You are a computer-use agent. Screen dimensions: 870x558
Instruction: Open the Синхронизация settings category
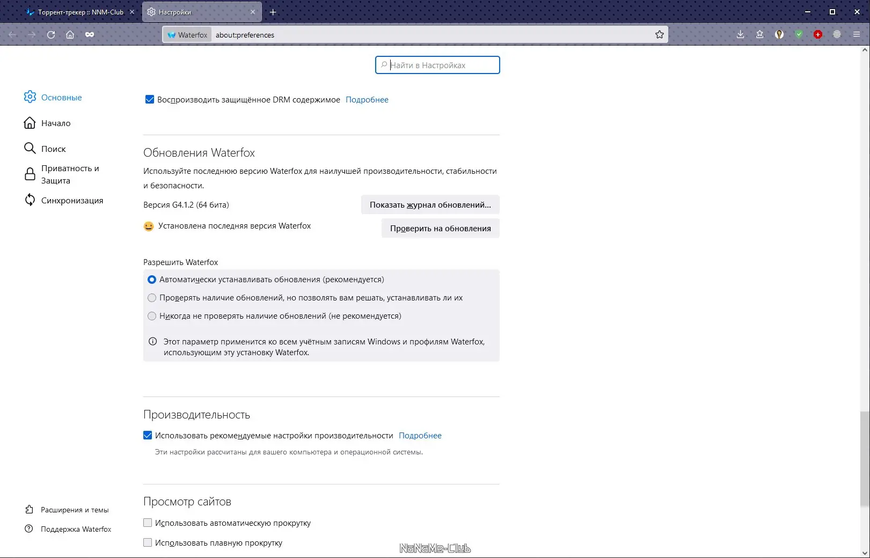click(64, 200)
